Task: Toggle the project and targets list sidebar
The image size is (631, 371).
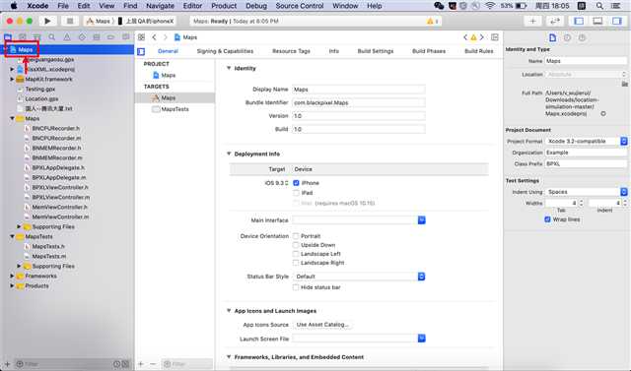Action: coord(141,51)
